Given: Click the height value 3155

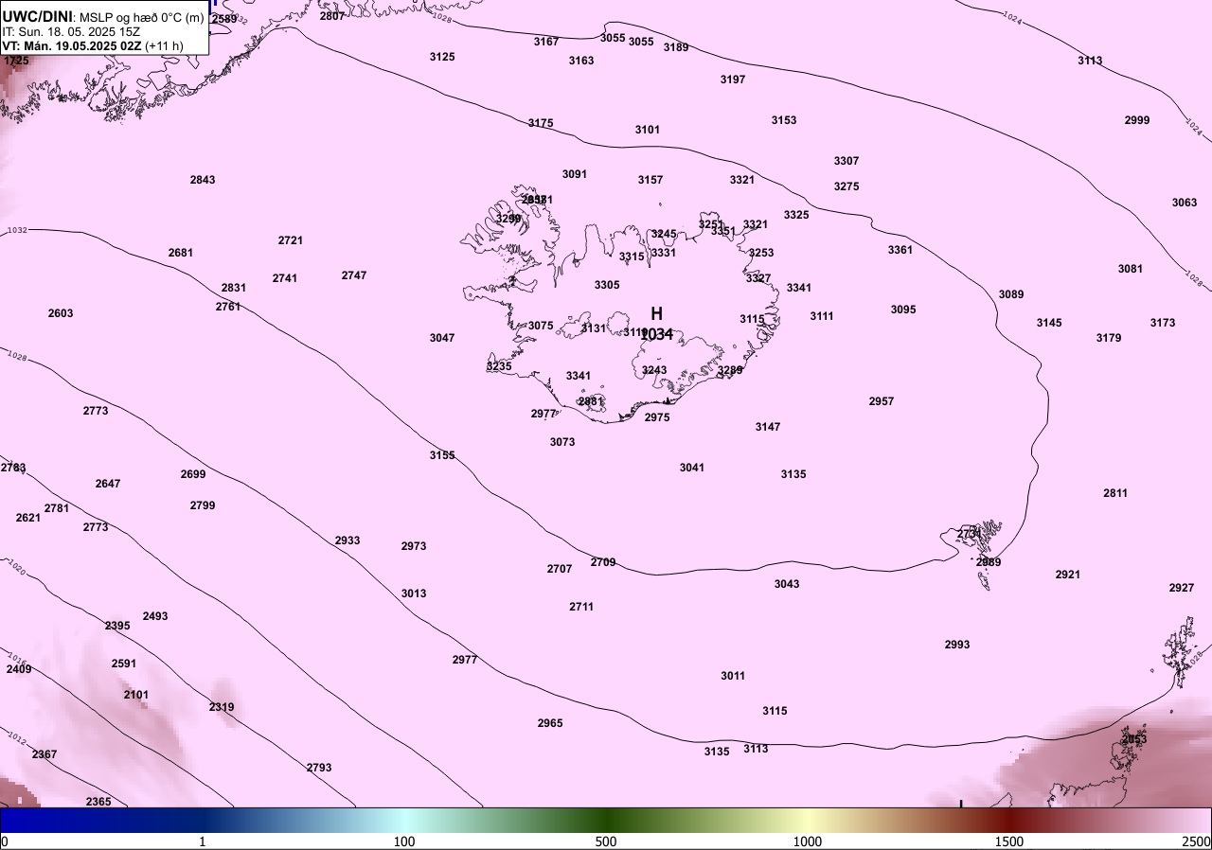Looking at the screenshot, I should [x=442, y=455].
